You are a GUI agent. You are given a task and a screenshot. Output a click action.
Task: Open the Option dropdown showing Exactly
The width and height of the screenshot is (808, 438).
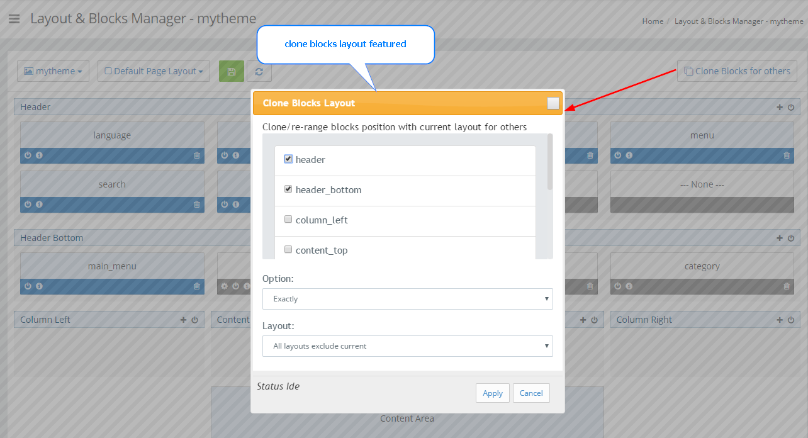tap(408, 299)
